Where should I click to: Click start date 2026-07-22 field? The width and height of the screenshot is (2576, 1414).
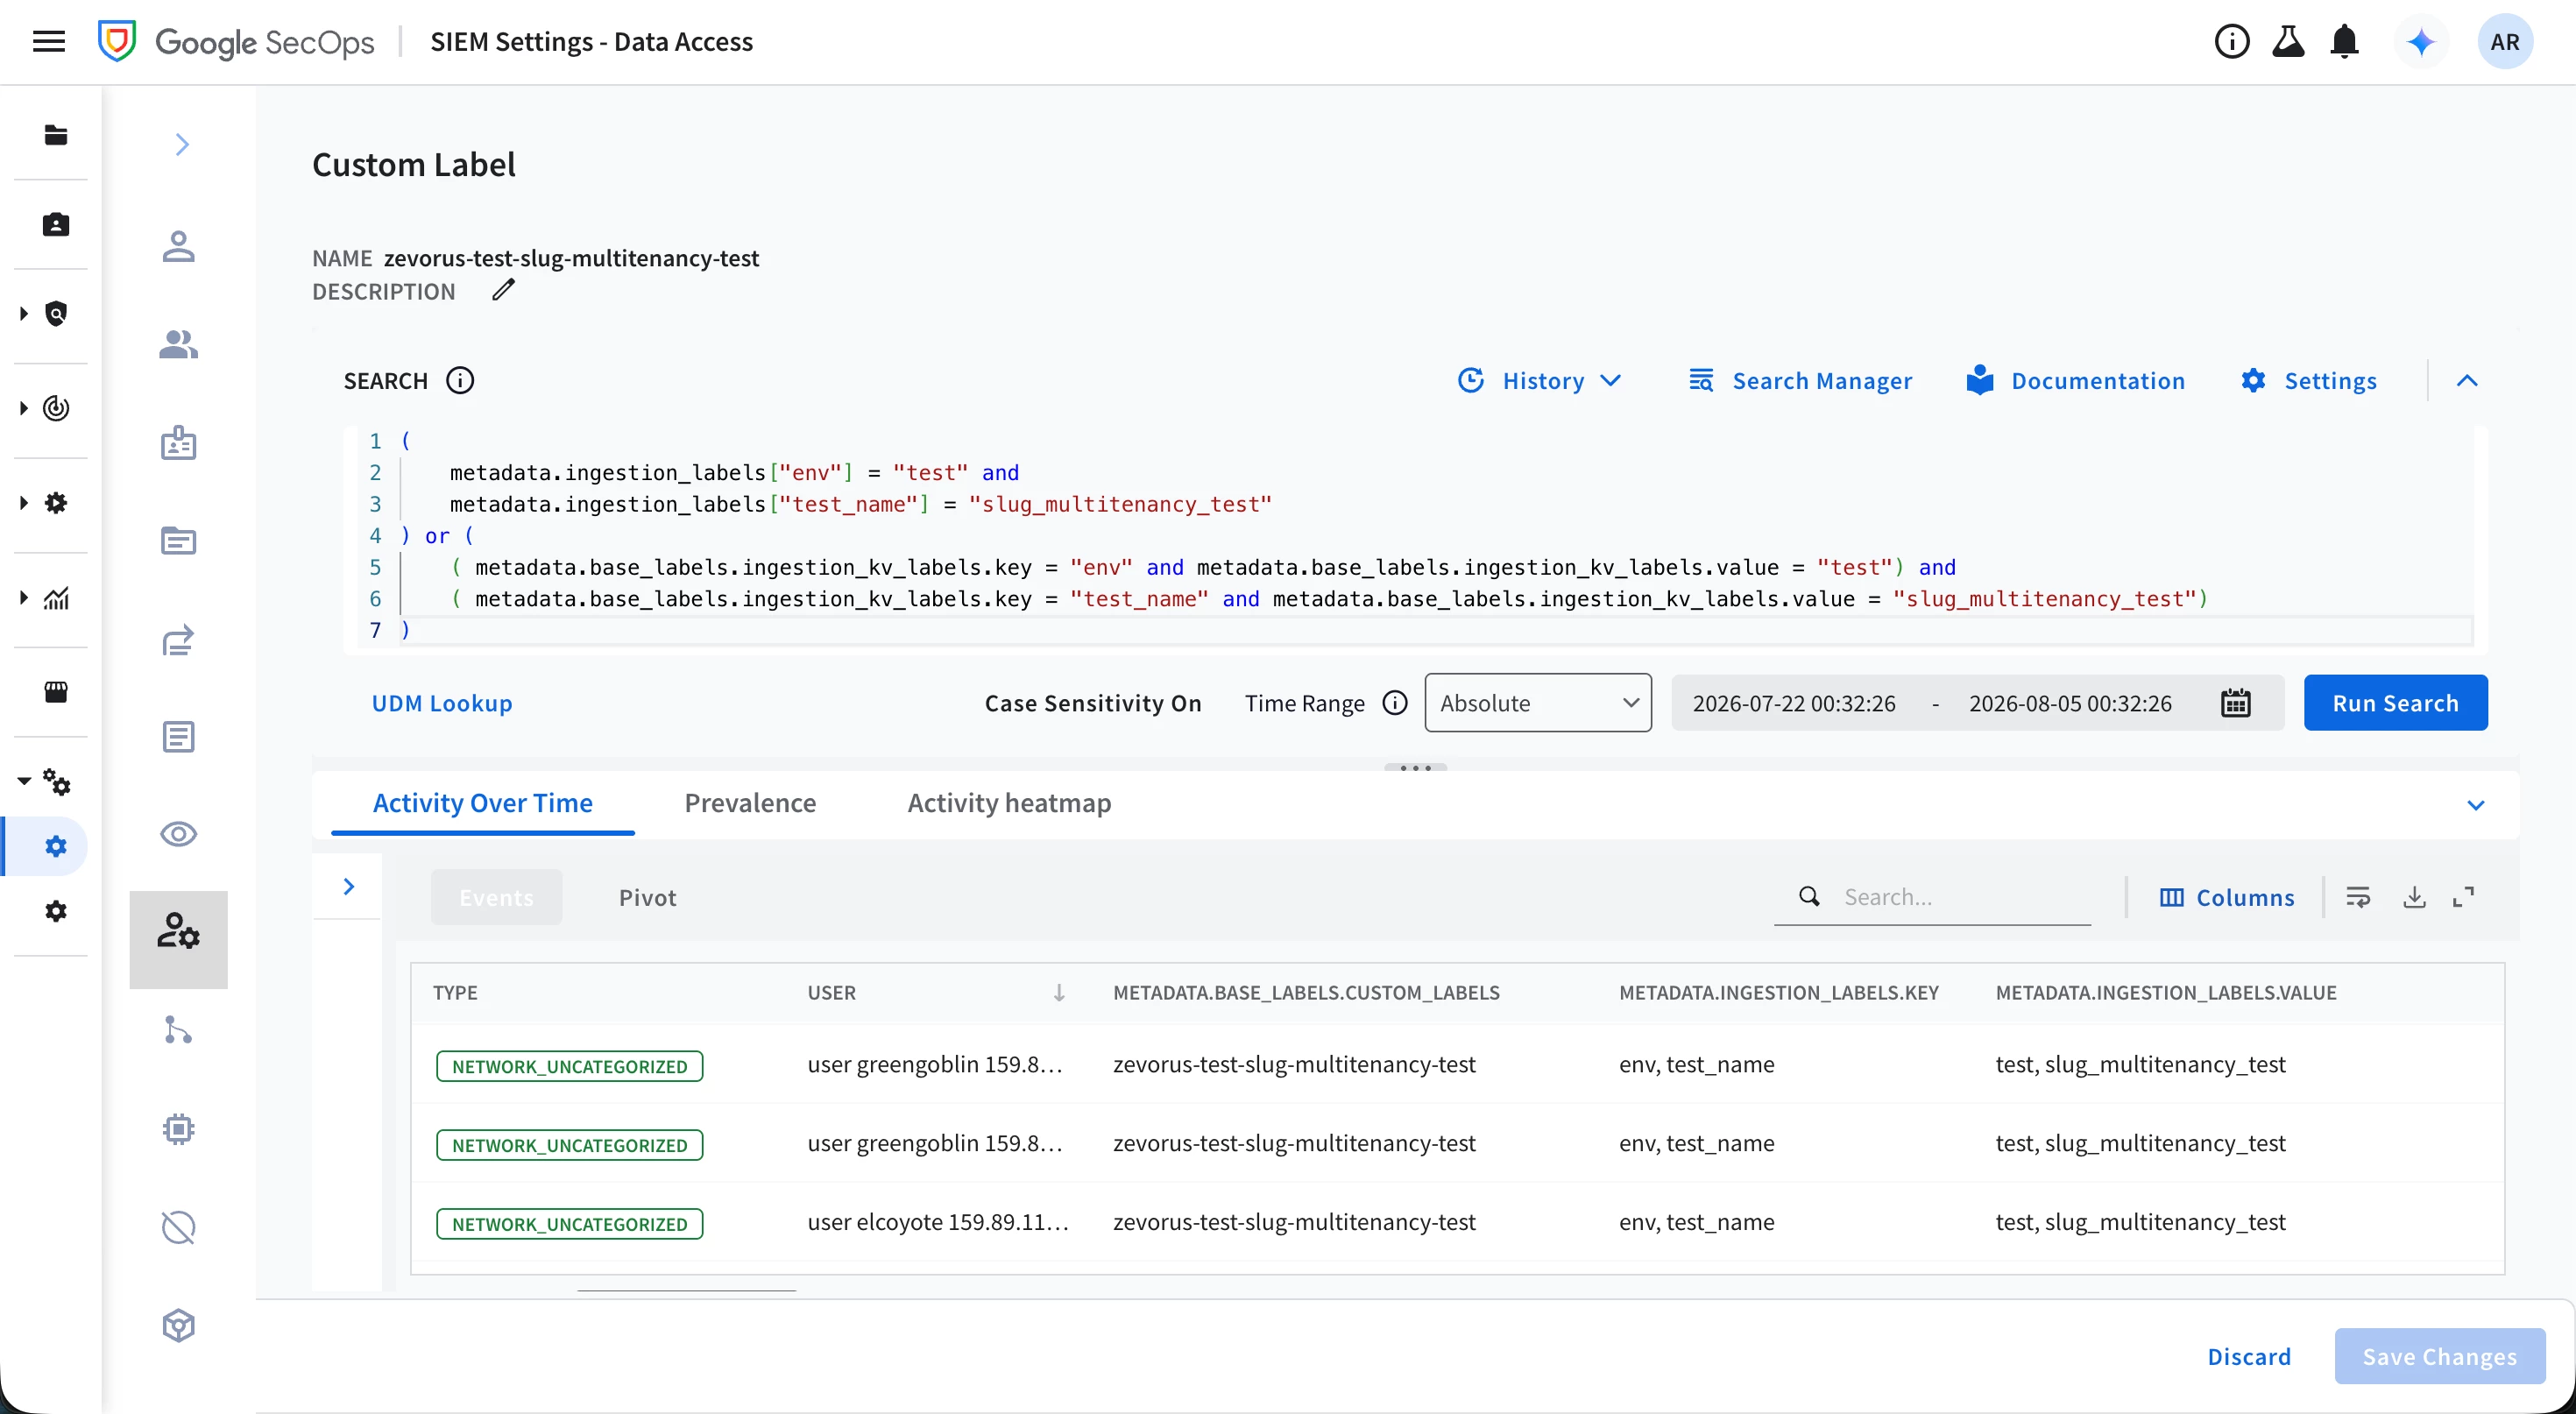click(x=1794, y=703)
